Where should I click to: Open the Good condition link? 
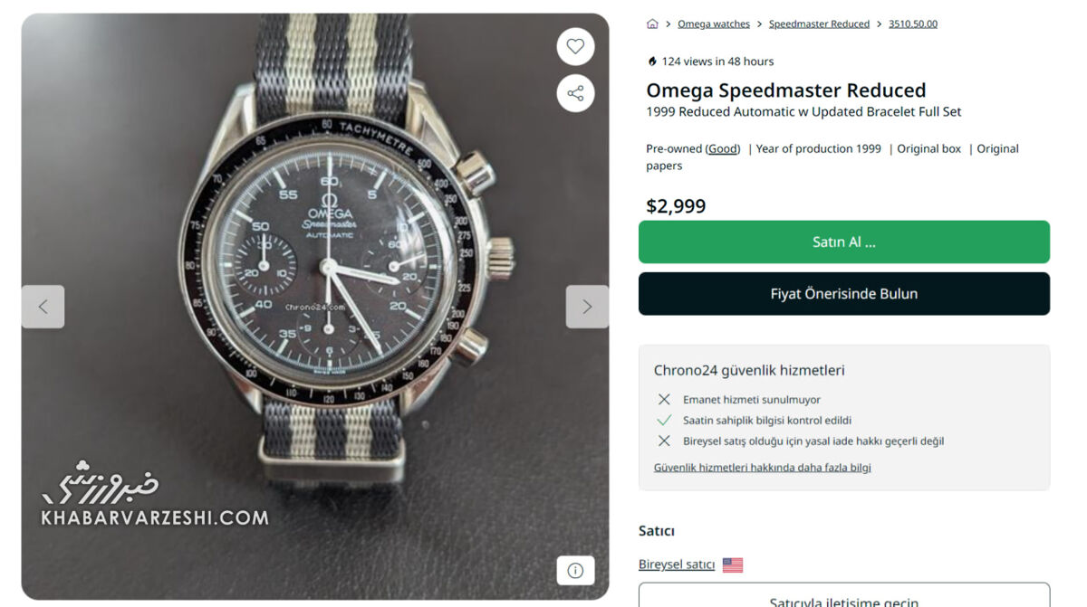[723, 149]
